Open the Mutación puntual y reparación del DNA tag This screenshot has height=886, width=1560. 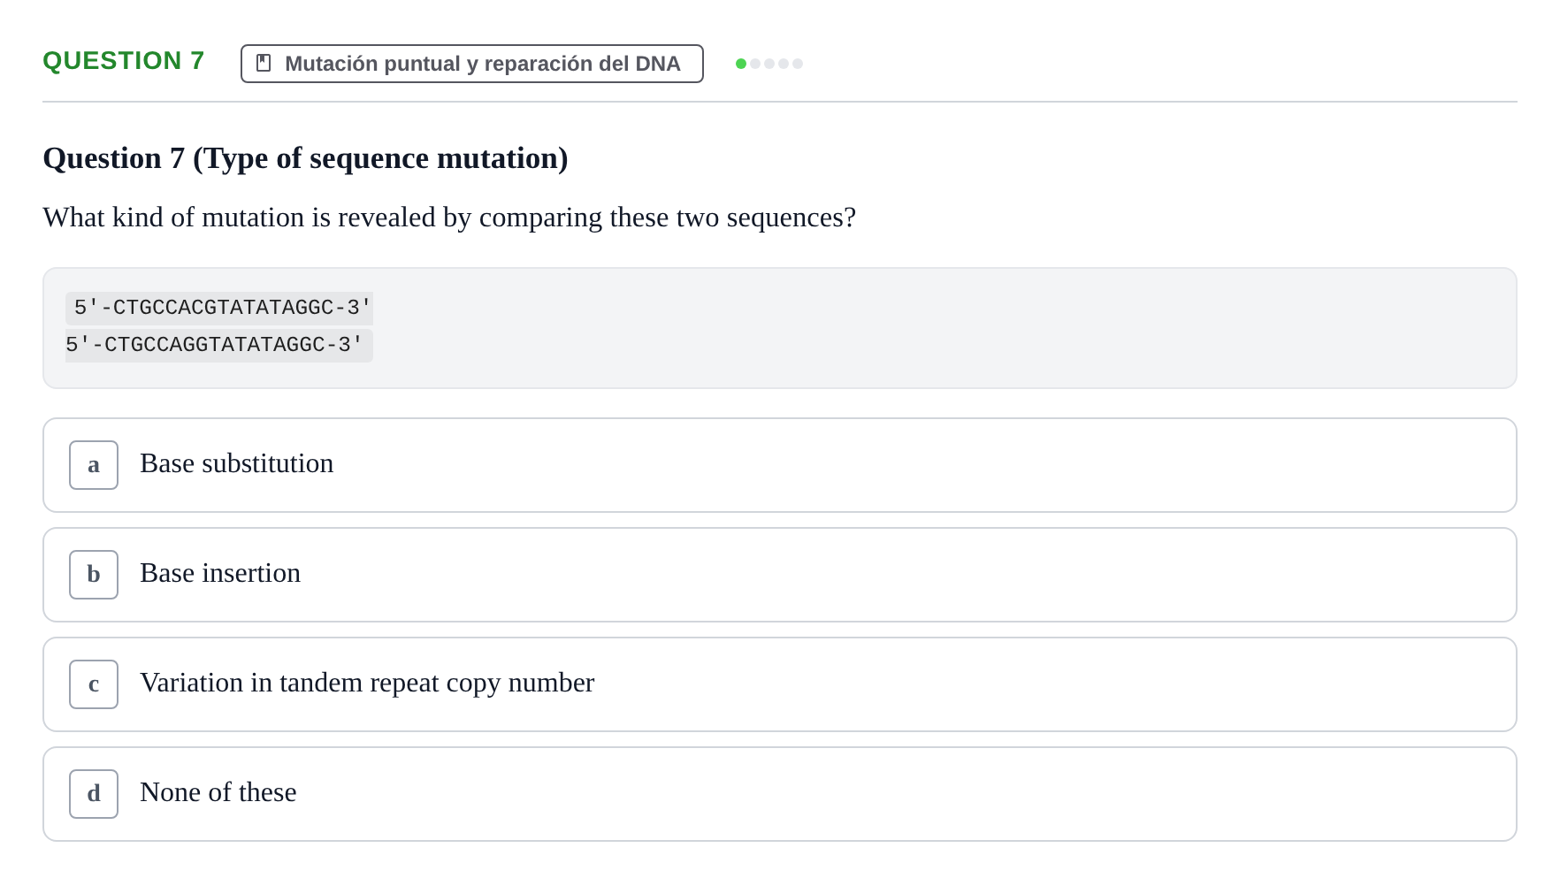pyautogui.click(x=472, y=64)
